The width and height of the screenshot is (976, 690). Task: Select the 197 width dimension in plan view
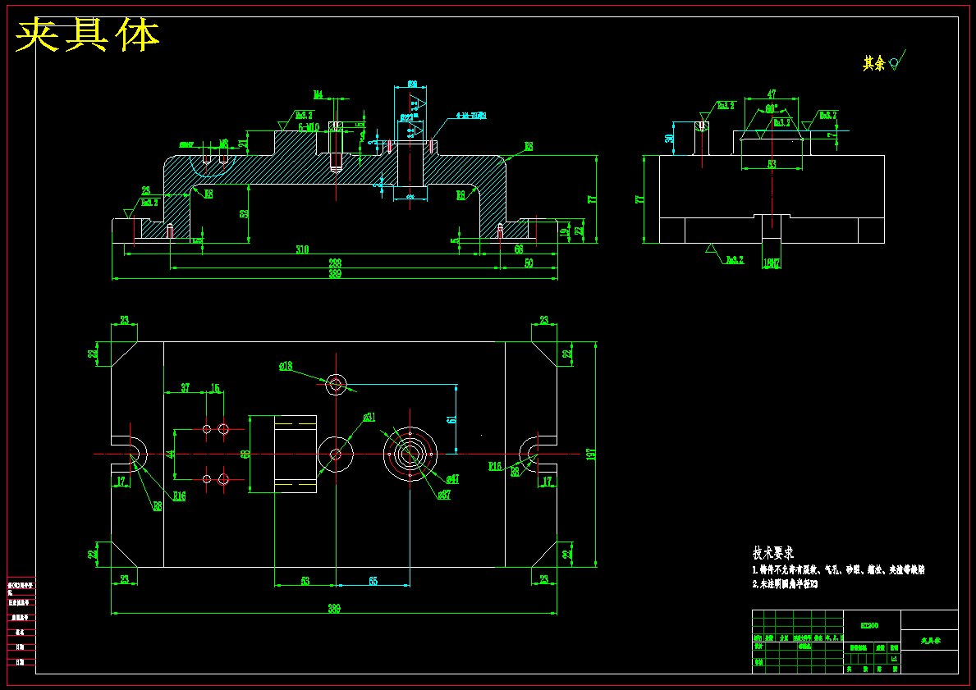[591, 455]
